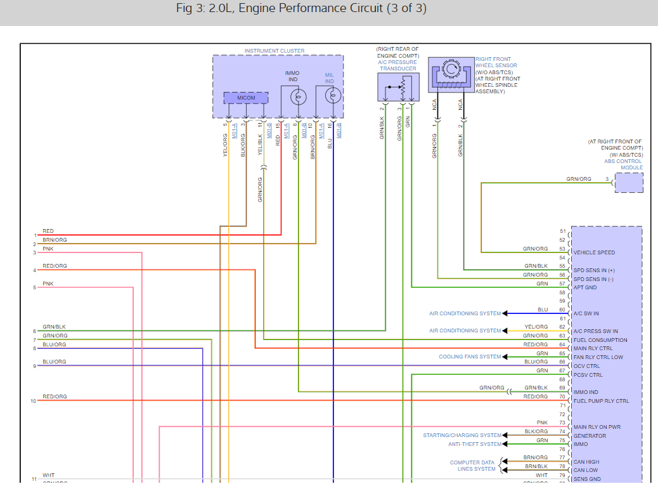Click the APT GND terminal label
The width and height of the screenshot is (658, 498).
(585, 287)
